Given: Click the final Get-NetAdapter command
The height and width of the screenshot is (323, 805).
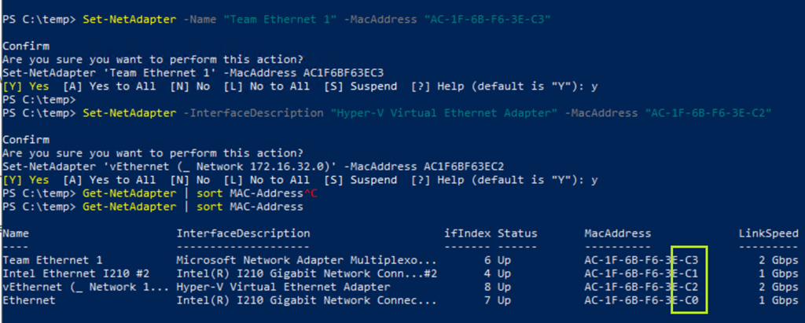Looking at the screenshot, I should 130,207.
